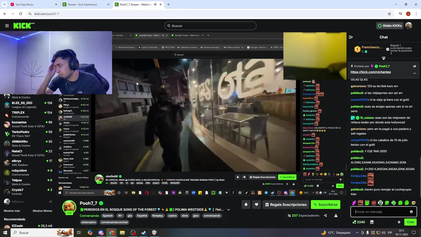Follow Pooh7_7 with the heart button
This screenshot has height=237, width=421.
tap(257, 205)
